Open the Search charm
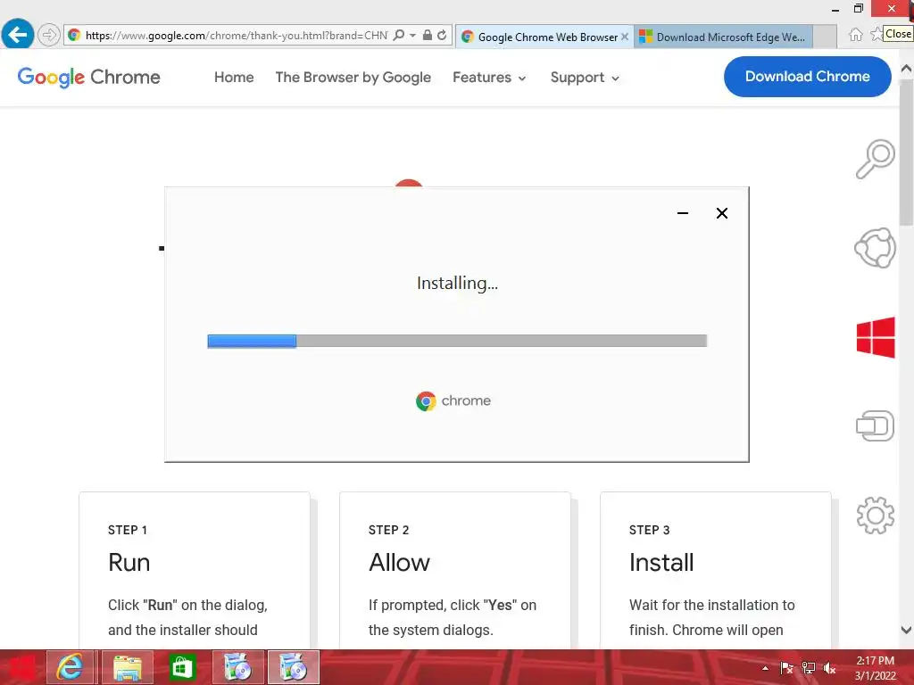Screen dimensions: 914x685 tap(875, 159)
